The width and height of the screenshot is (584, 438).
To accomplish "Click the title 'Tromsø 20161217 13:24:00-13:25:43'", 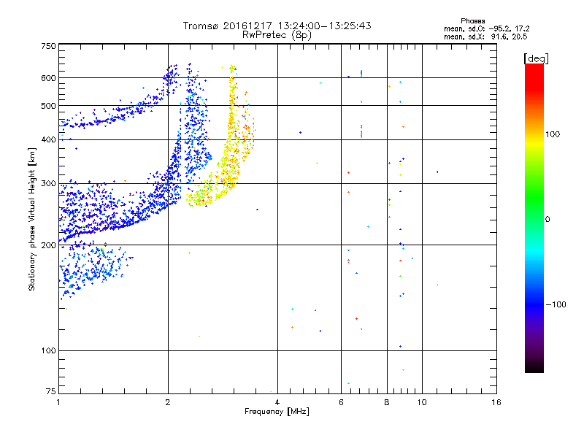I will tap(277, 26).
